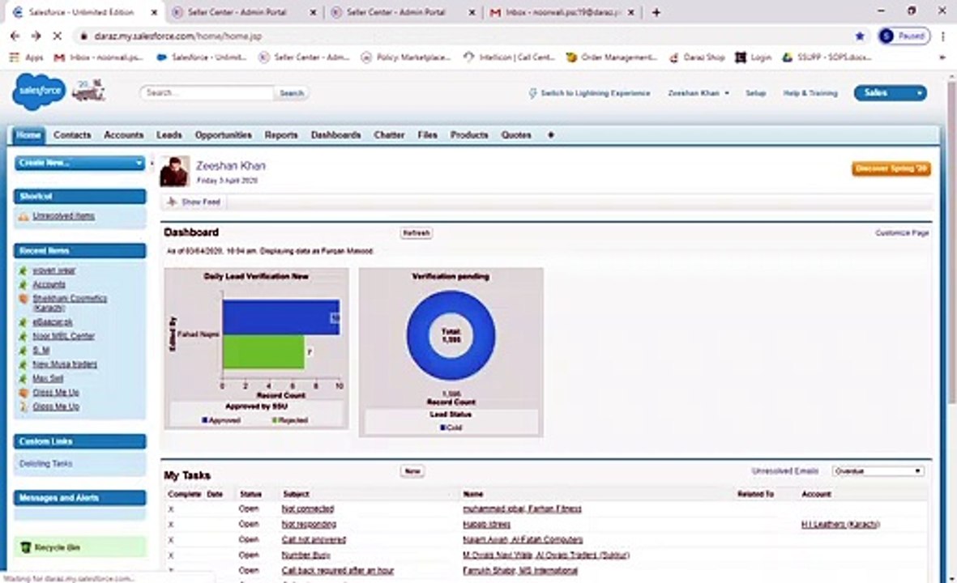Open the Unresolved Emails link

click(x=785, y=470)
